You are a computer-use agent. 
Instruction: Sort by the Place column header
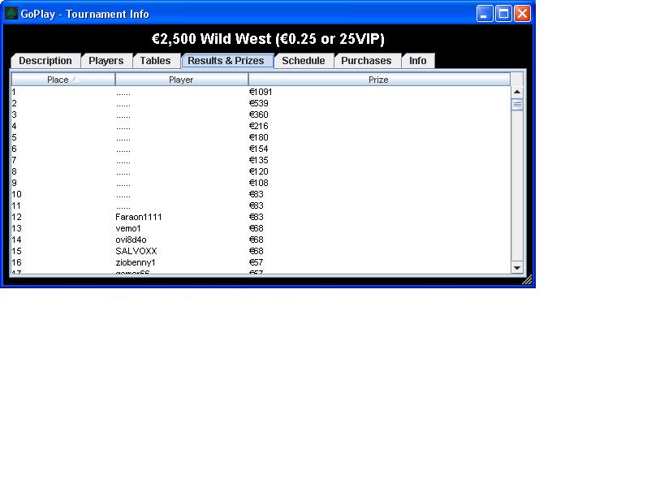(x=63, y=80)
